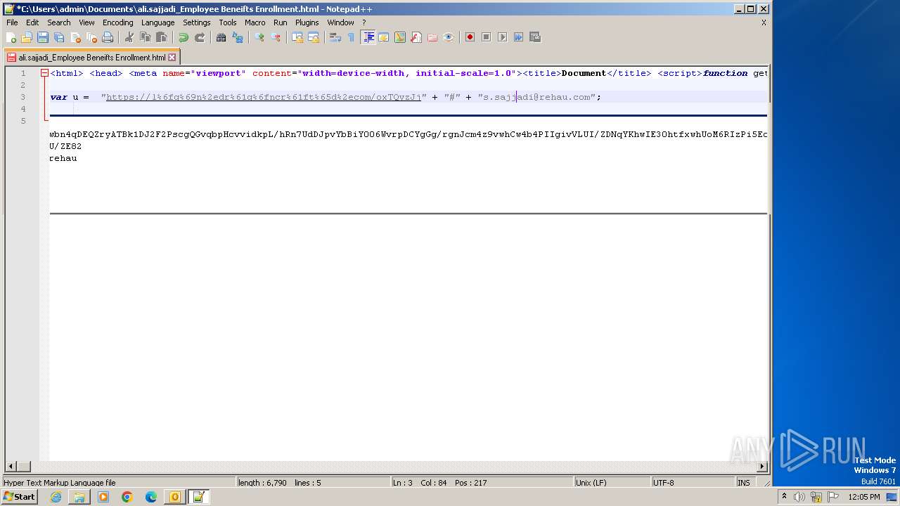Open Replace dialog toolbar icon
Image resolution: width=900 pixels, height=506 pixels.
point(238,37)
